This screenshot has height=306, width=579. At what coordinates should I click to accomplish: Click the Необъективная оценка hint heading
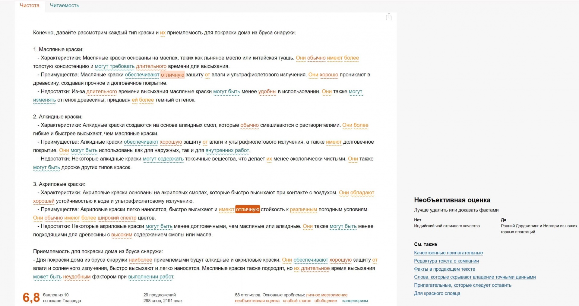coord(452,200)
